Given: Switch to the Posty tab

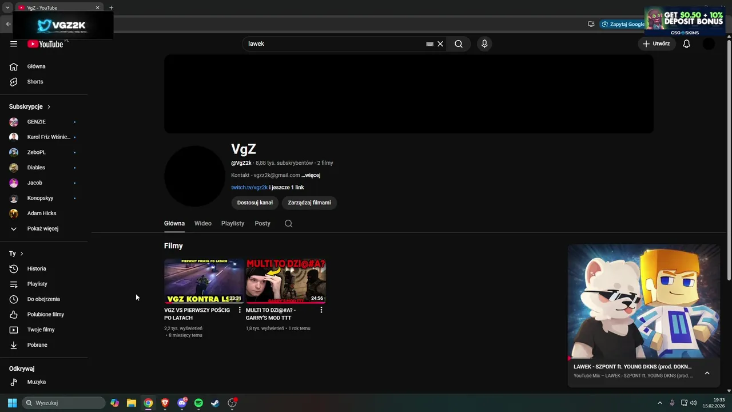Looking at the screenshot, I should (x=262, y=224).
